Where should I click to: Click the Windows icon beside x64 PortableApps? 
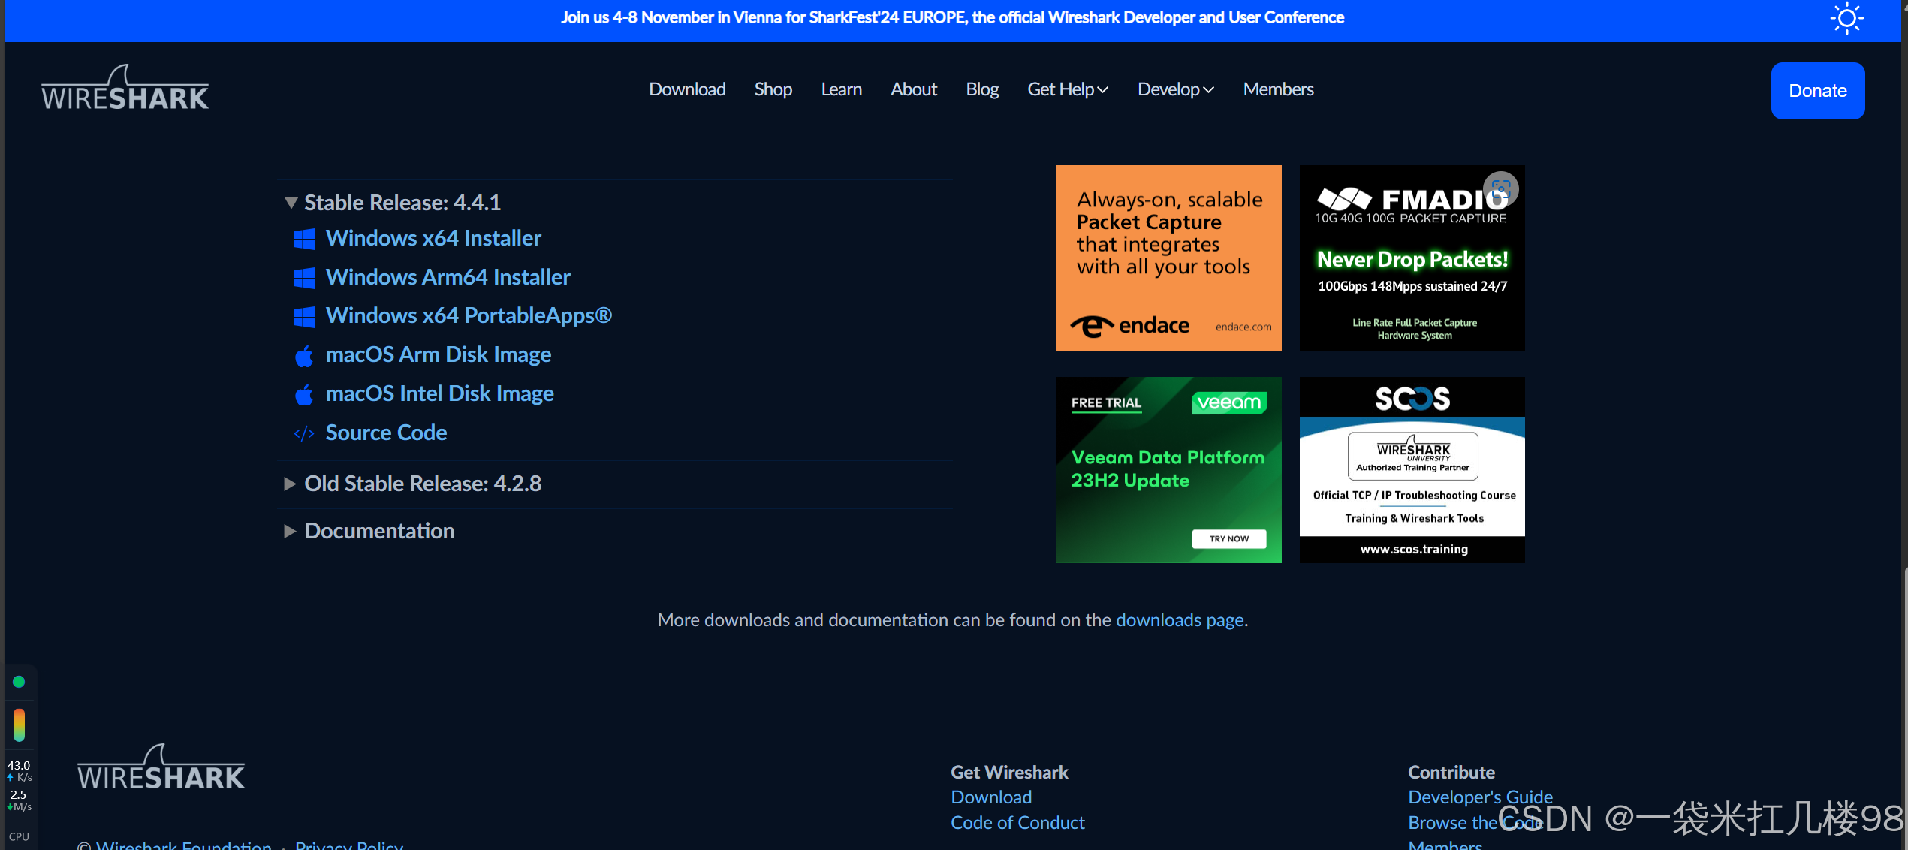304,317
